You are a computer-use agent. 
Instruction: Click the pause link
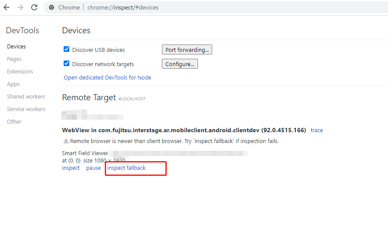94,168
